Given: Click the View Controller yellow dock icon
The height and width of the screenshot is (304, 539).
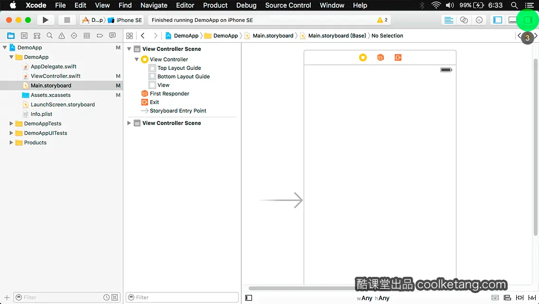Looking at the screenshot, I should pyautogui.click(x=362, y=57).
